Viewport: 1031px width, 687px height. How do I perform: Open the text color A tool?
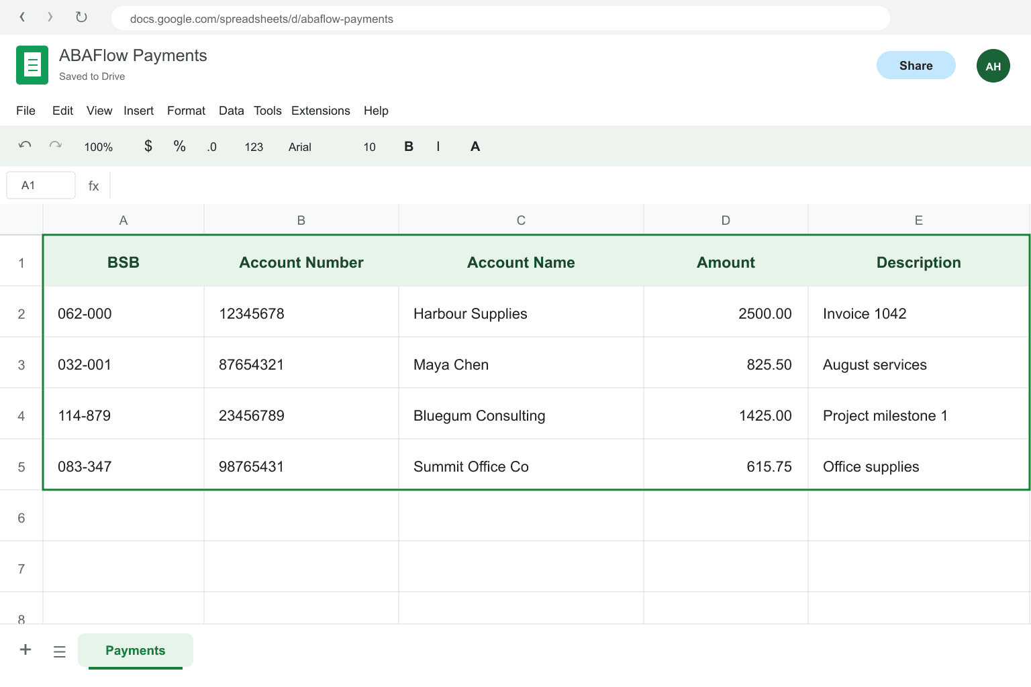tap(475, 146)
